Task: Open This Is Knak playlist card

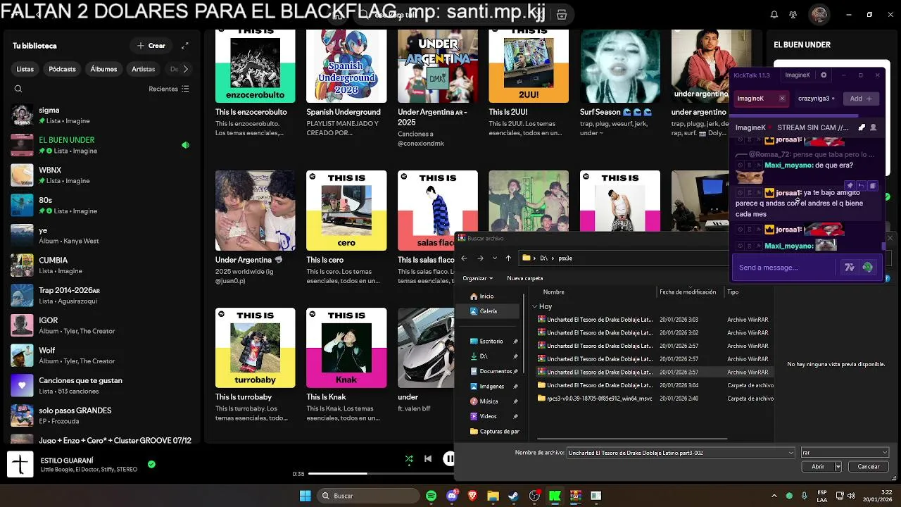Action: (x=346, y=364)
